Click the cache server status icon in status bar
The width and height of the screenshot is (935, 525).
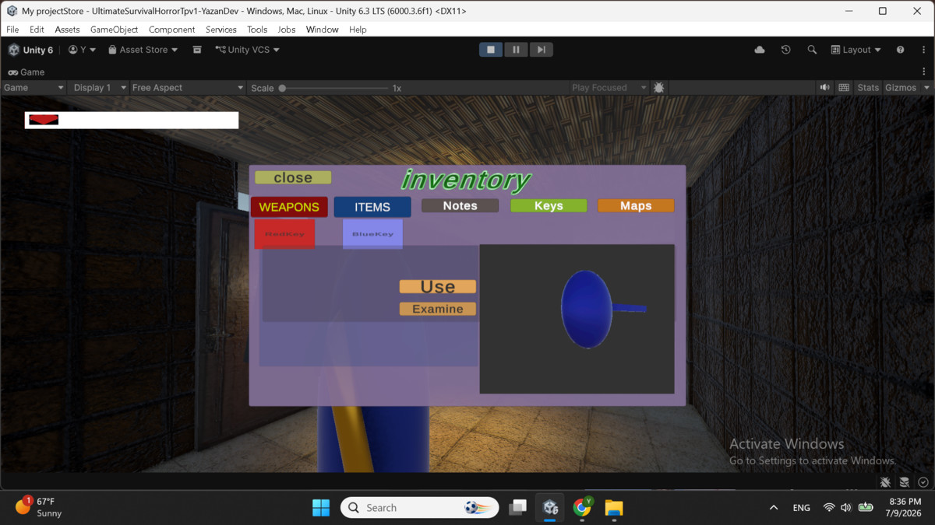pyautogui.click(x=904, y=482)
